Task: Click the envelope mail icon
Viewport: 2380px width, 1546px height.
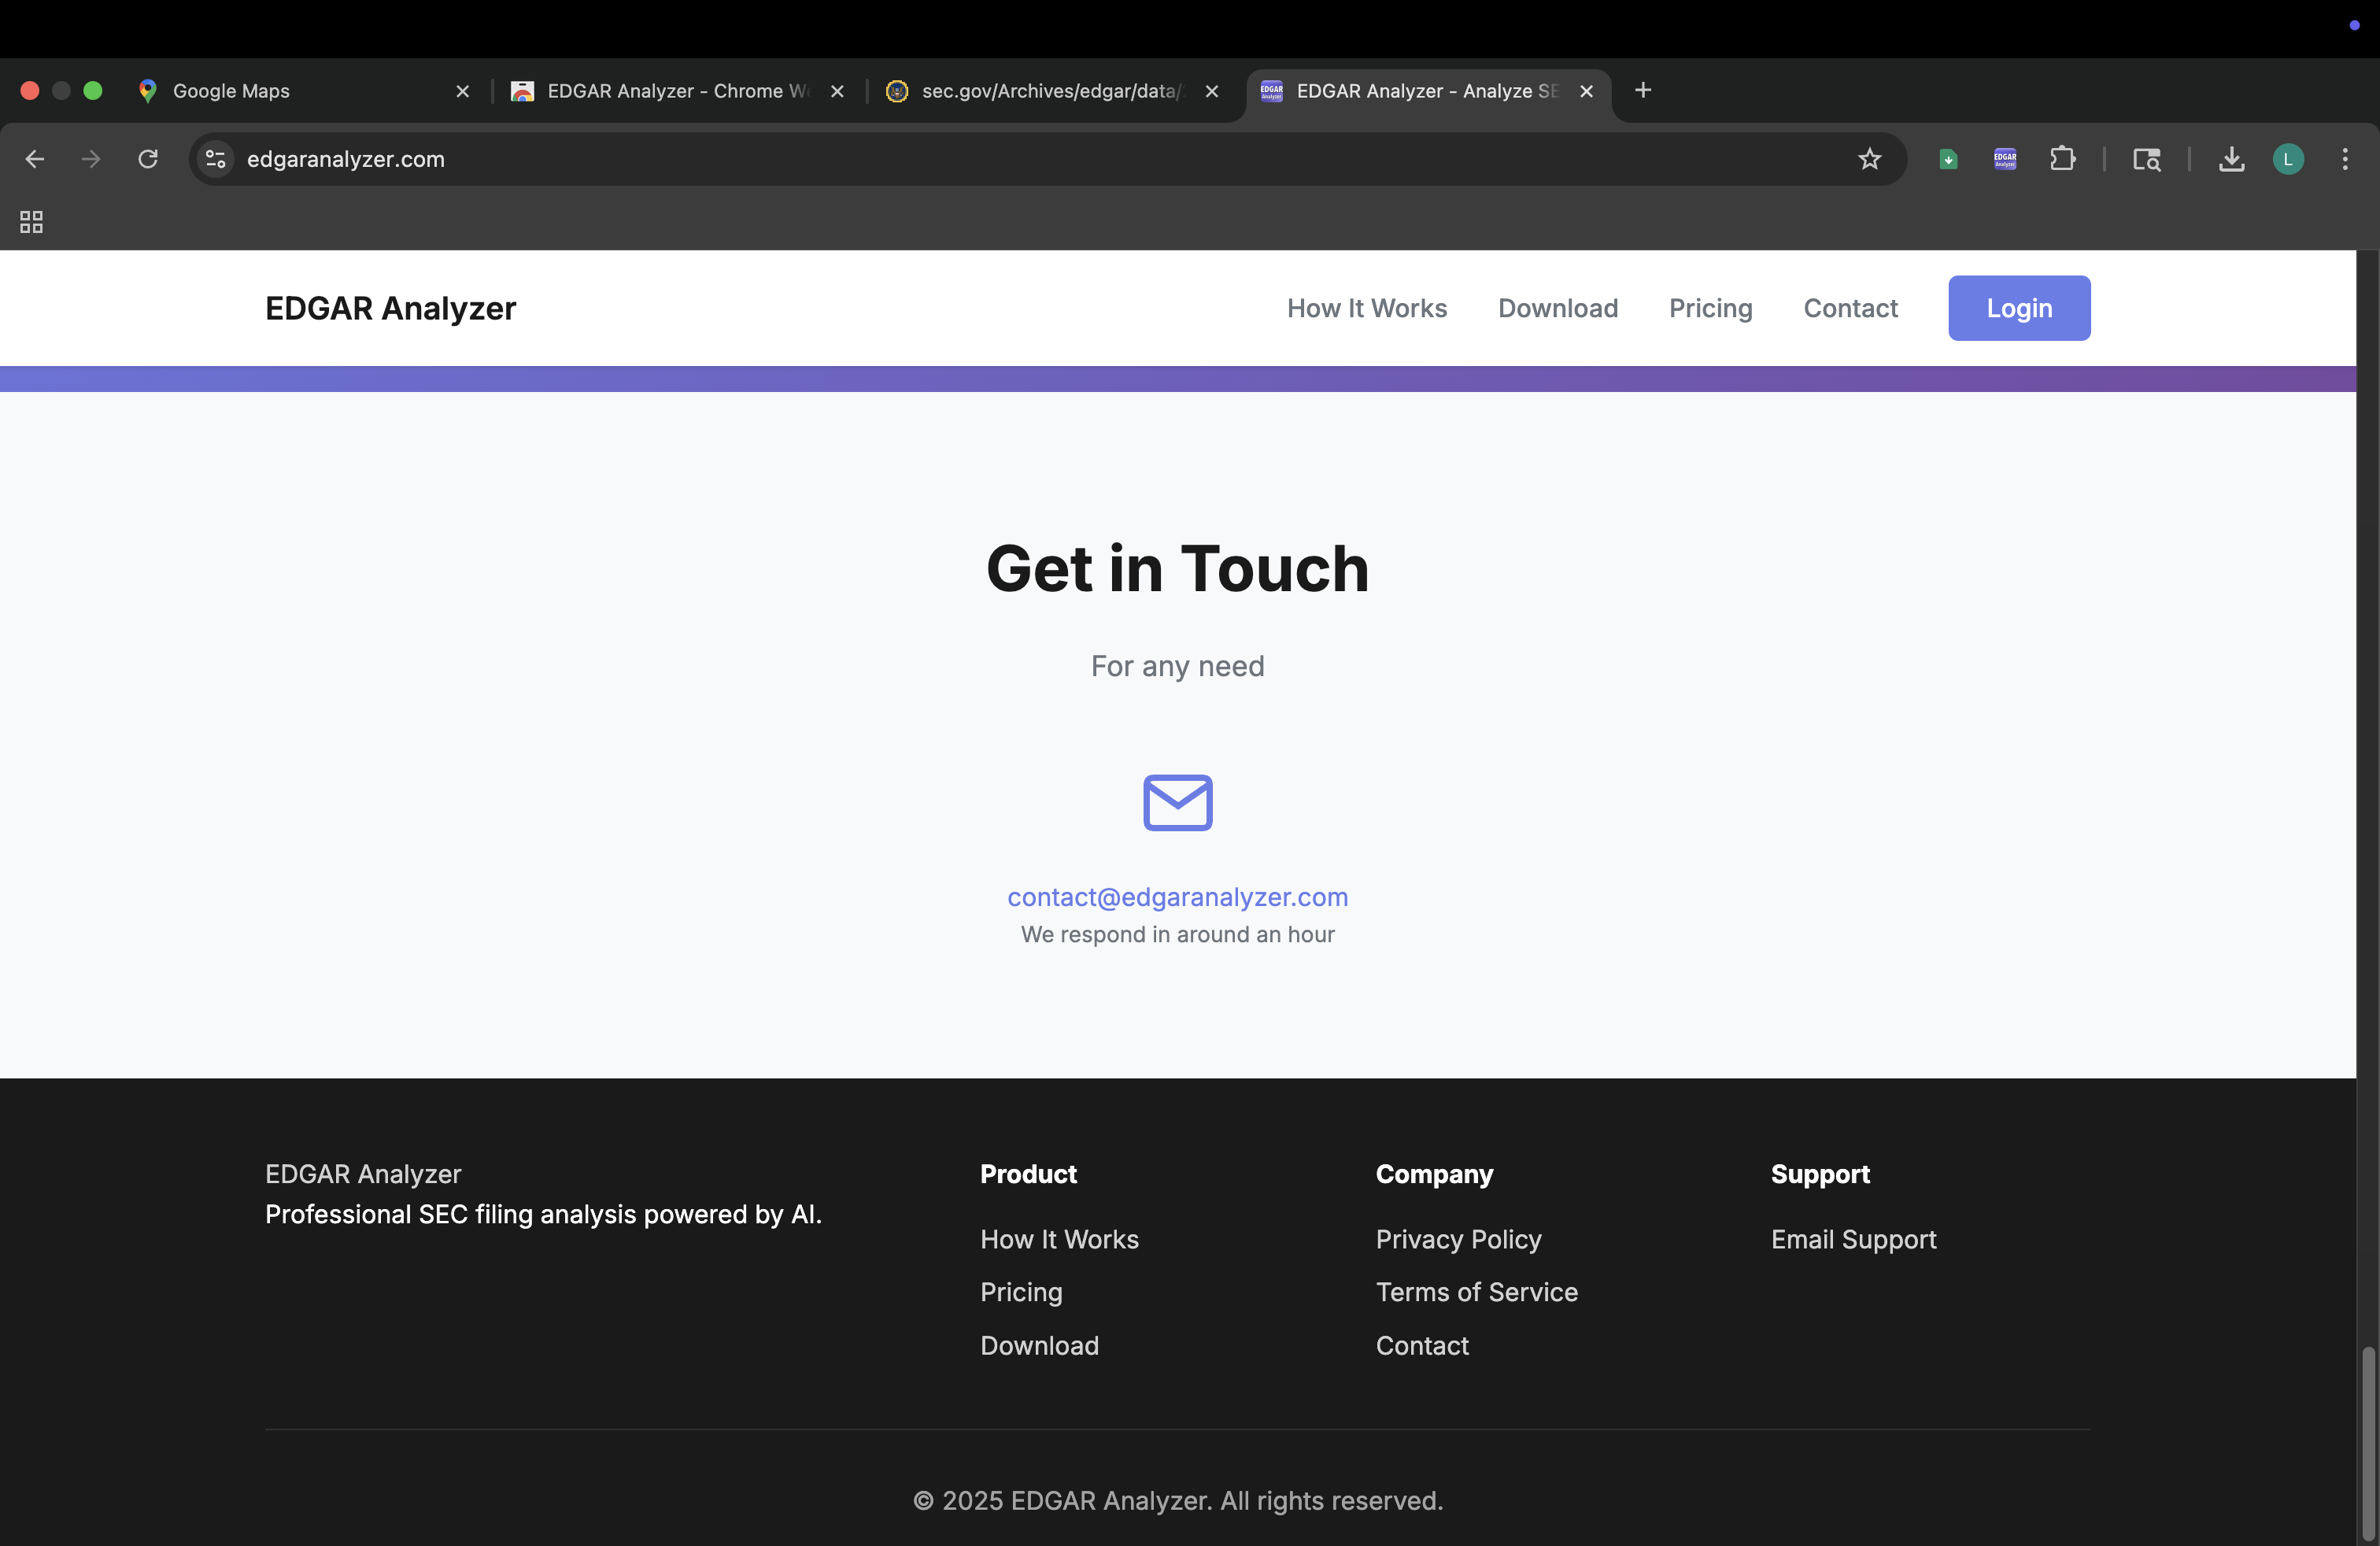Action: tap(1177, 802)
